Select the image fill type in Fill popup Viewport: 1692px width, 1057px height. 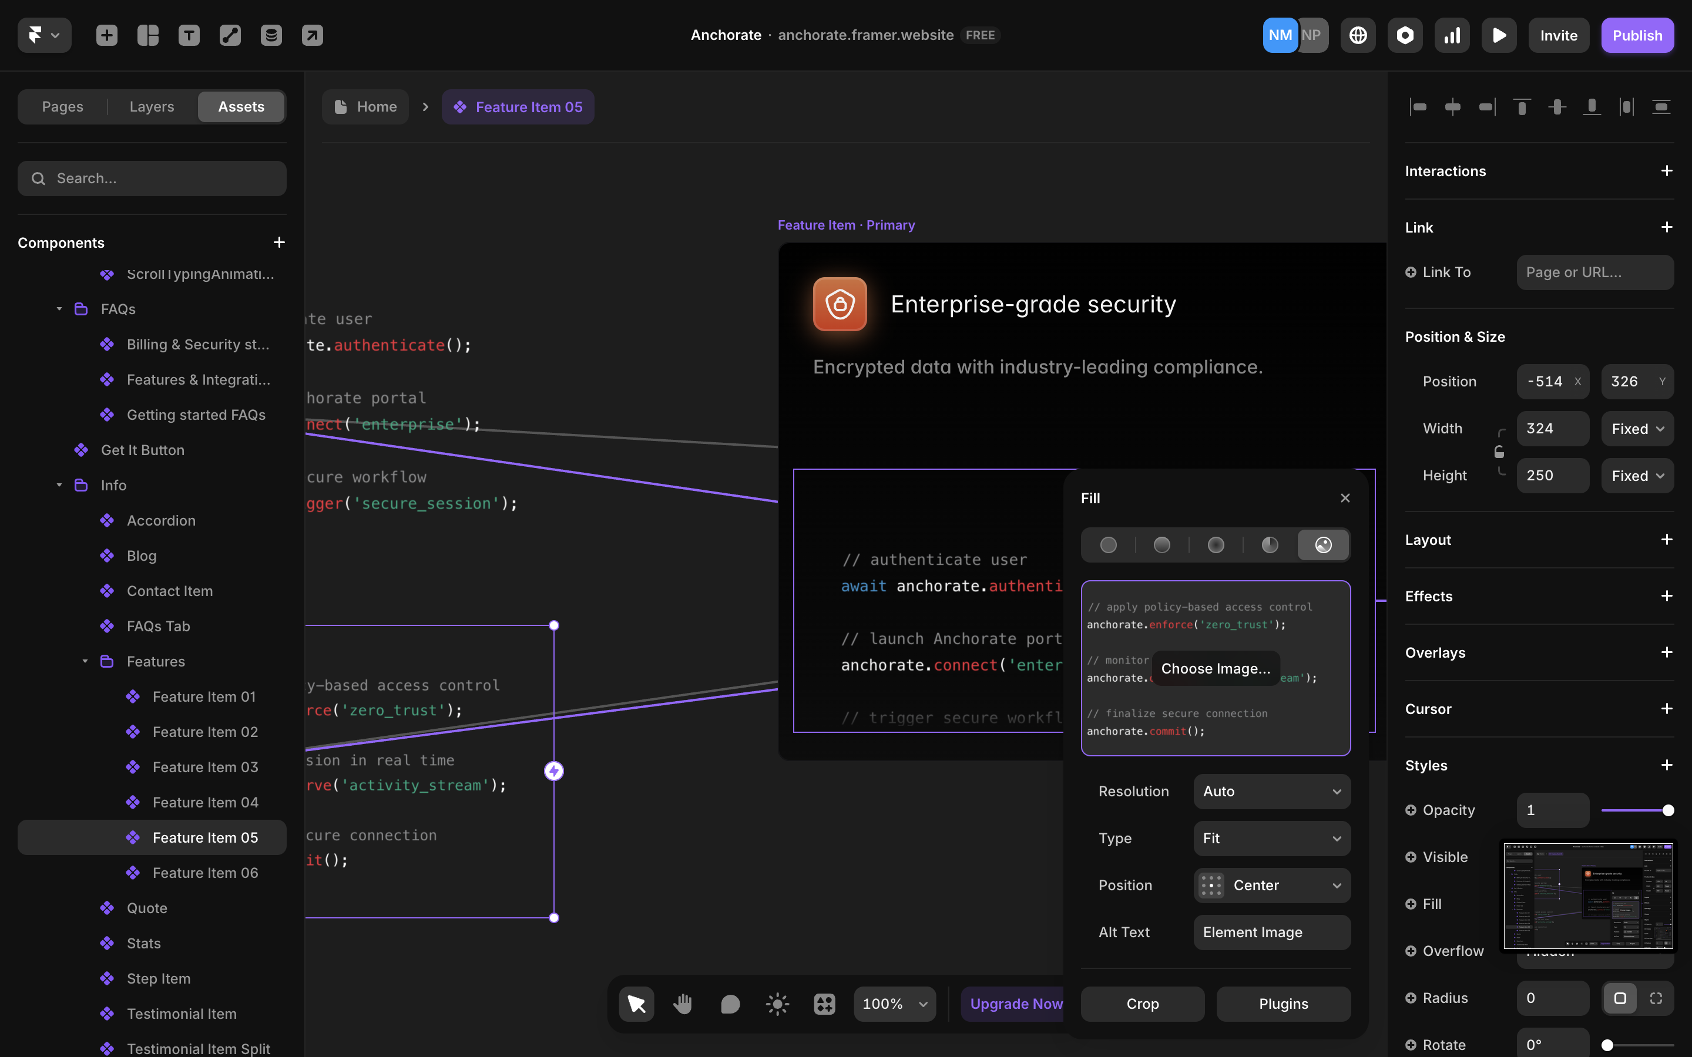coord(1324,544)
